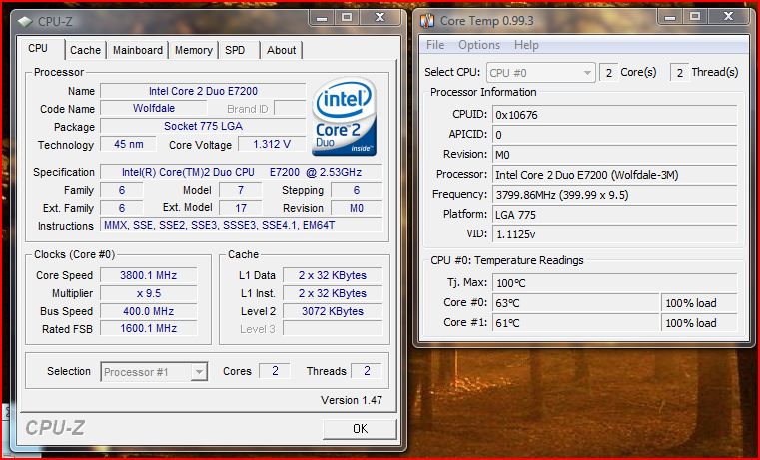Click the Core #0 100% load field
This screenshot has width=760, height=460.
pos(699,303)
